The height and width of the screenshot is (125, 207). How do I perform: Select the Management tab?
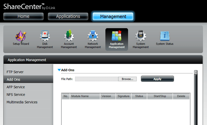click(113, 16)
